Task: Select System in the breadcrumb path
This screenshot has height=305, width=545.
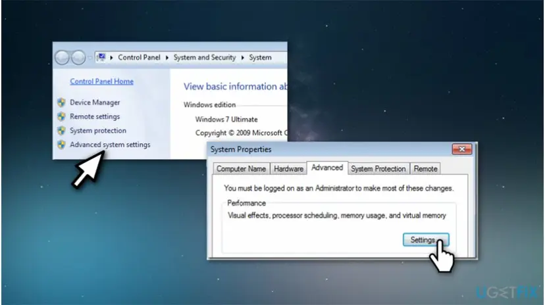Action: [x=261, y=58]
